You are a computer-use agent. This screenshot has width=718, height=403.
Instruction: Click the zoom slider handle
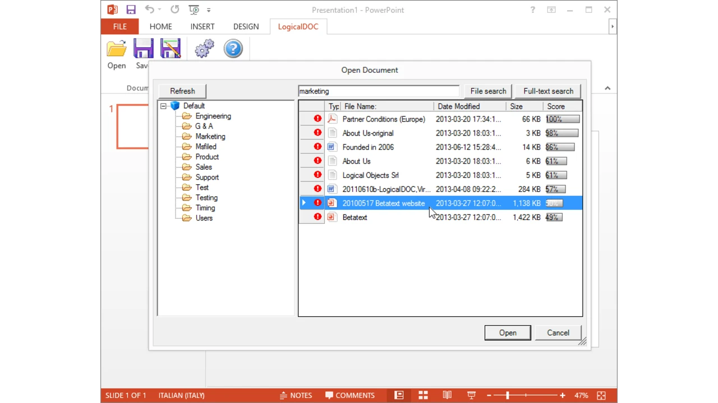coord(508,395)
